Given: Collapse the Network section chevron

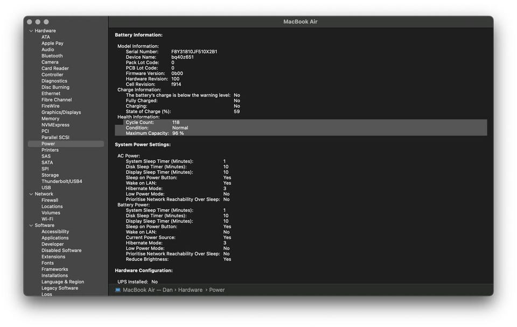Looking at the screenshot, I should (31, 194).
